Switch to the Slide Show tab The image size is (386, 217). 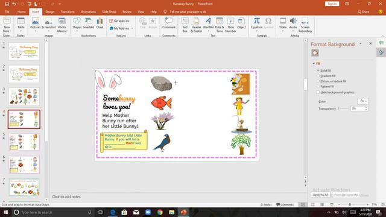[109, 12]
